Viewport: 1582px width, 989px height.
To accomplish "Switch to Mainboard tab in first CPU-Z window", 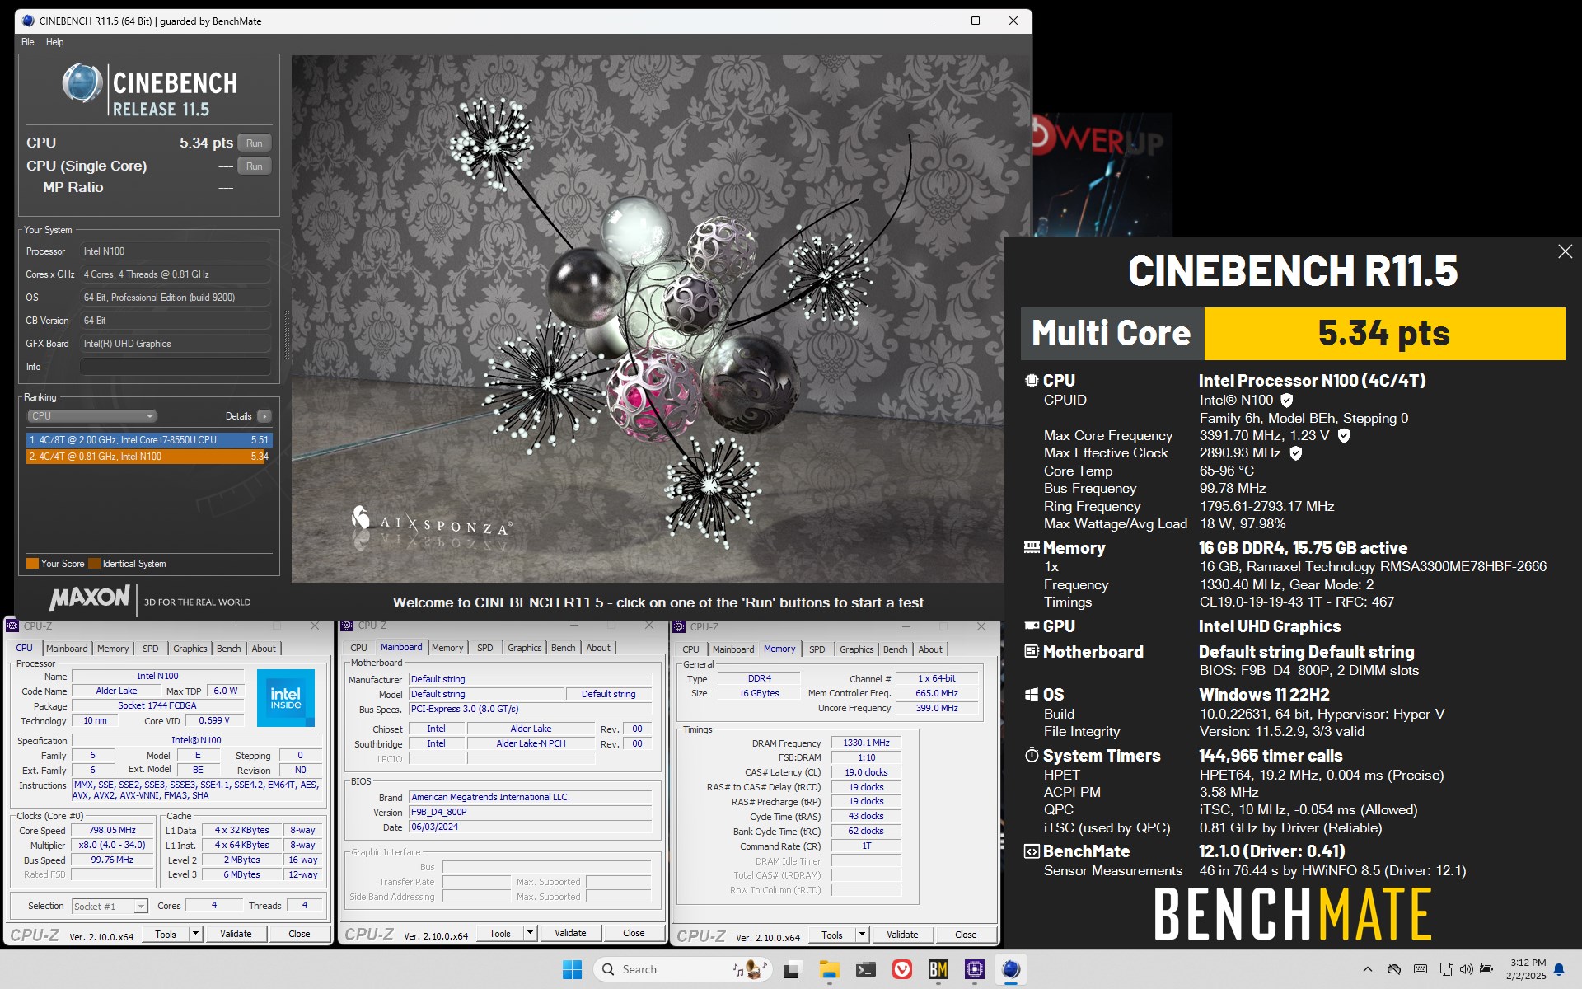I will coord(67,649).
